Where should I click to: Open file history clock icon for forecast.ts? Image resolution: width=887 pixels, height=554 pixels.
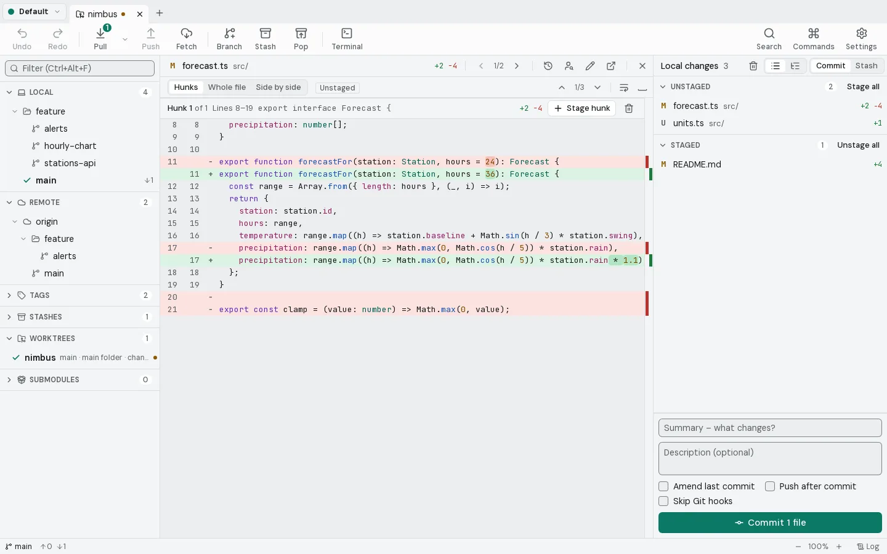(548, 66)
